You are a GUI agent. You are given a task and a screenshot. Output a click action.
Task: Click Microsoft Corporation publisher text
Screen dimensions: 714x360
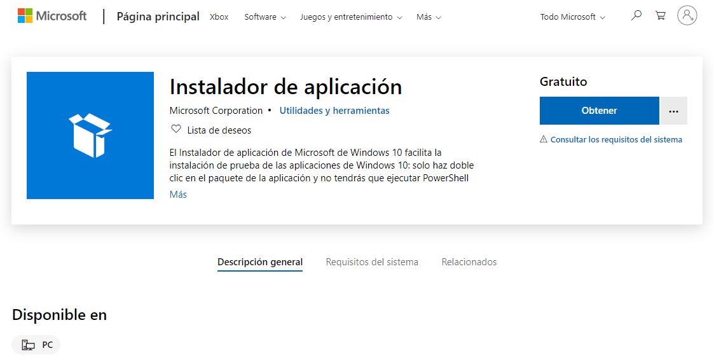(216, 111)
